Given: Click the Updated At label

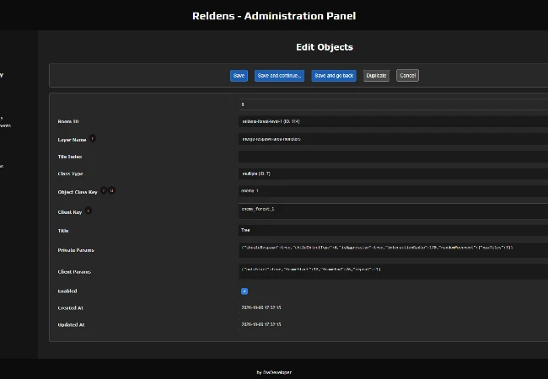Looking at the screenshot, I should [x=71, y=325].
